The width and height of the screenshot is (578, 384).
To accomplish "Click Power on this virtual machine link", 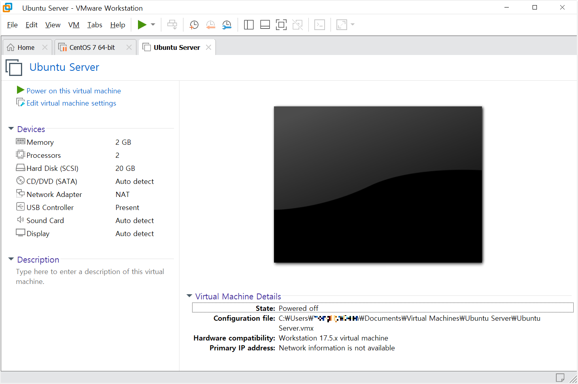I will click(x=74, y=91).
